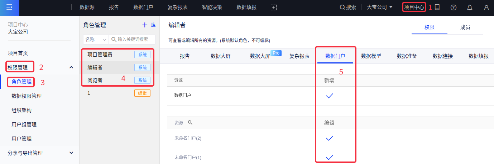Viewport: 494px width, 164px height.
Task: Click the search magnifier icon in top bar
Action: coord(342,7)
